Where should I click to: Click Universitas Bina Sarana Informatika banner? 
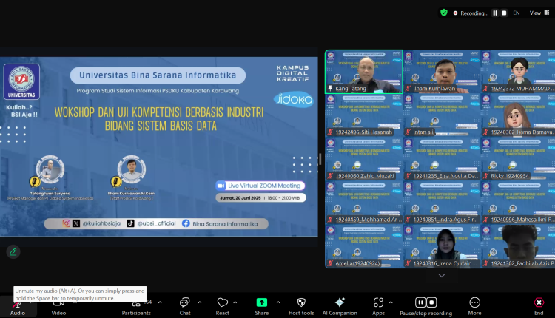click(x=158, y=75)
